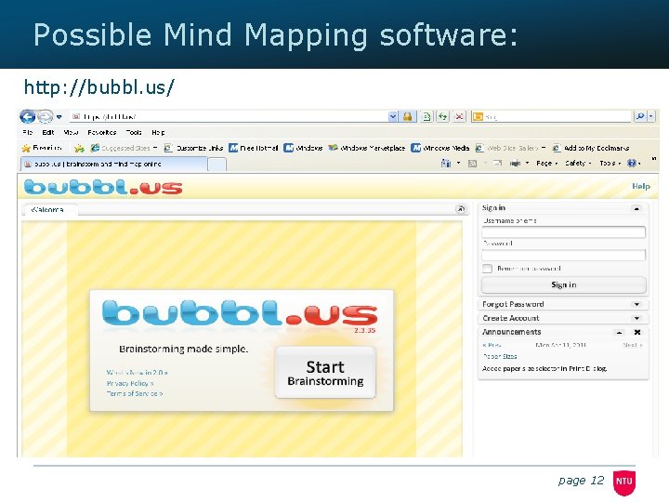This screenshot has height=502, width=669.
Task: Open recent pages dropdown beside Forward button
Action: point(59,116)
